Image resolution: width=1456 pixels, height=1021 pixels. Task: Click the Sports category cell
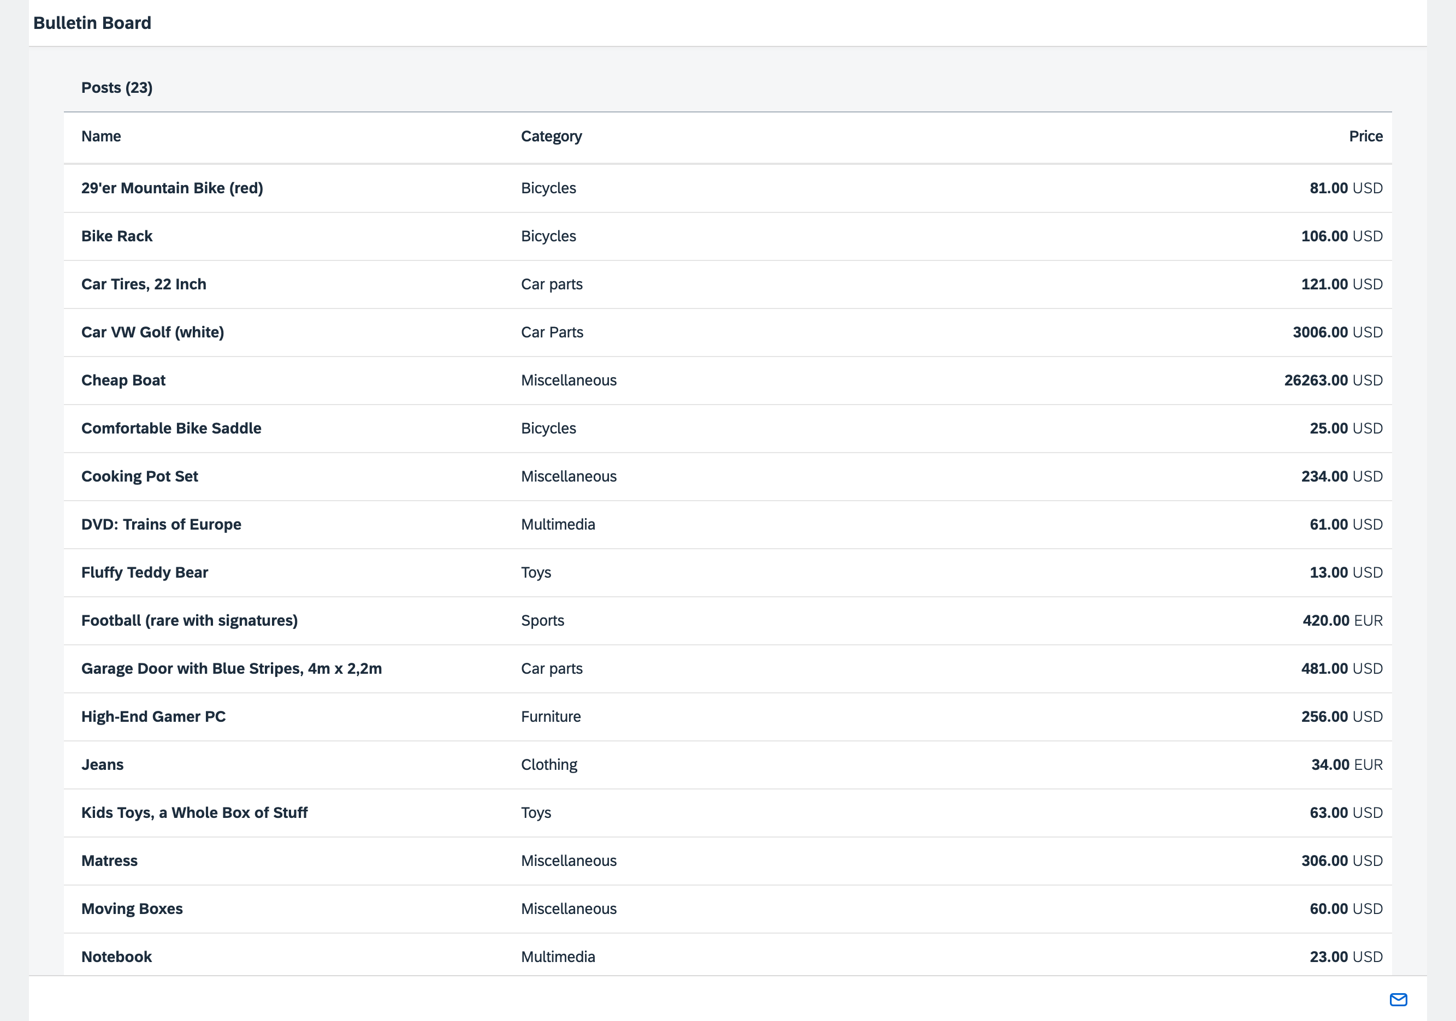542,621
